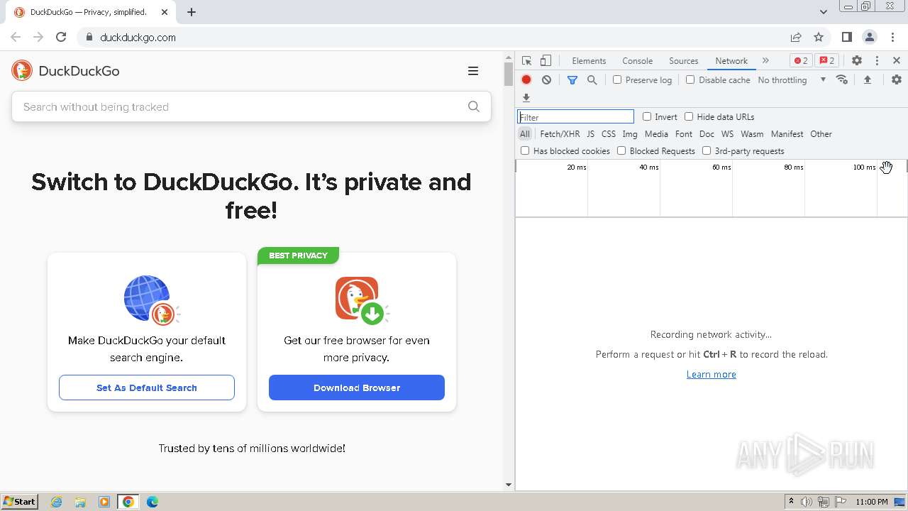
Task: Open DevTools three-dot customize menu
Action: coord(877,61)
